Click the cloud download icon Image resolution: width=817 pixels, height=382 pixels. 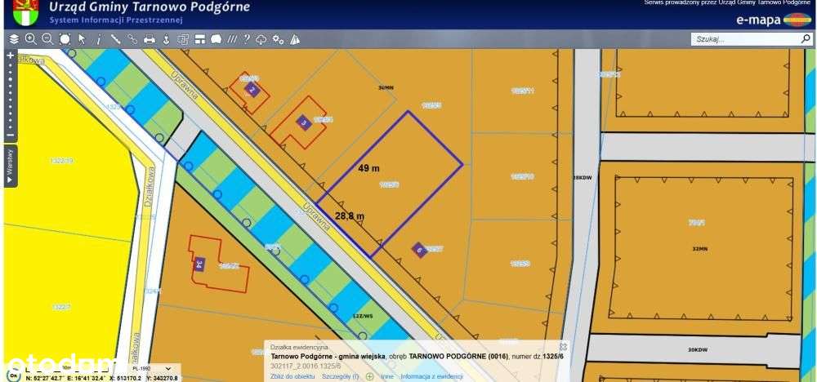click(x=261, y=39)
